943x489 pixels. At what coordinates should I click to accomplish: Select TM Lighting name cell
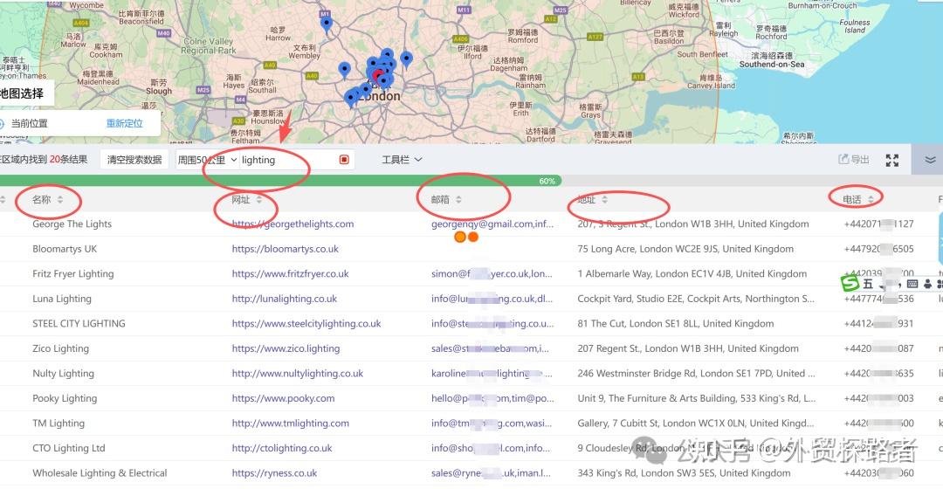pos(59,424)
